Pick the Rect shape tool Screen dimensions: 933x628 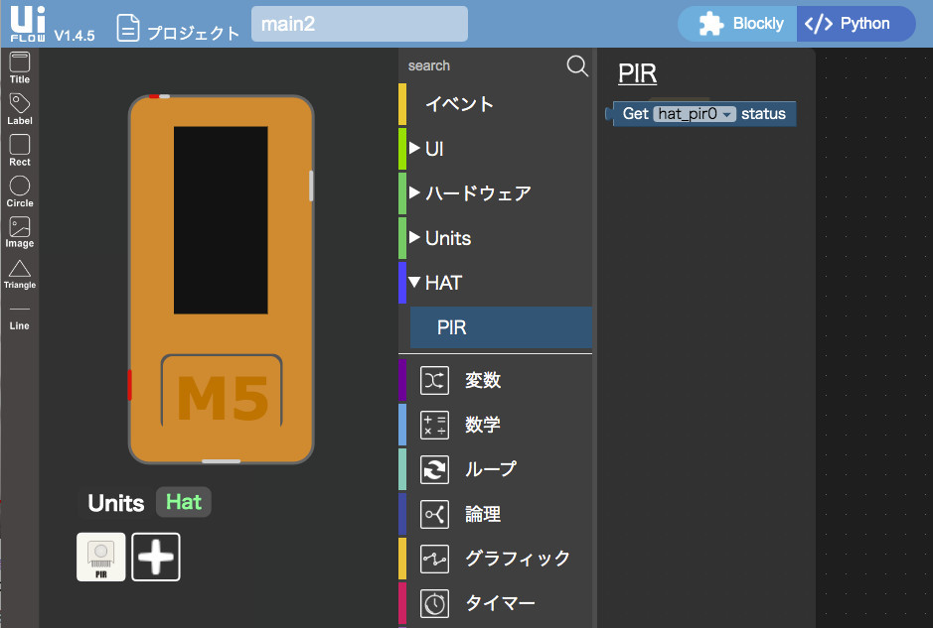pos(19,149)
